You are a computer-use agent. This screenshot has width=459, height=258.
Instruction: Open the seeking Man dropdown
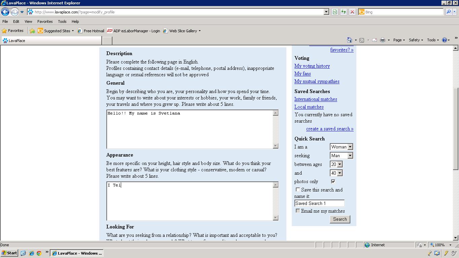pos(341,156)
